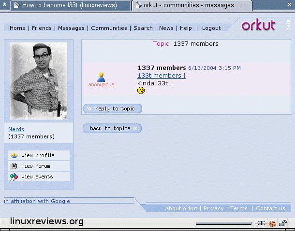Open the Terms footer link

[238, 208]
